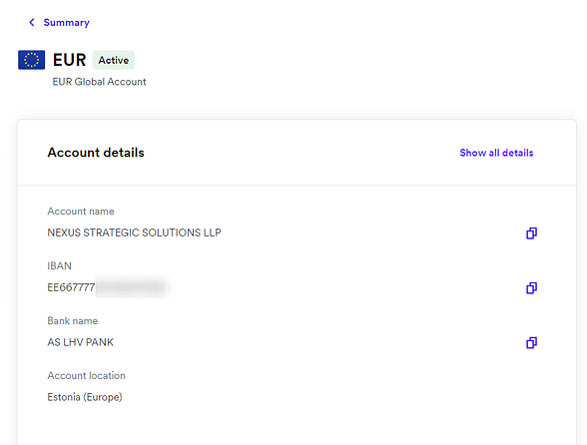Click the Active status badge
Viewport: 587px width, 445px height.
[x=114, y=60]
